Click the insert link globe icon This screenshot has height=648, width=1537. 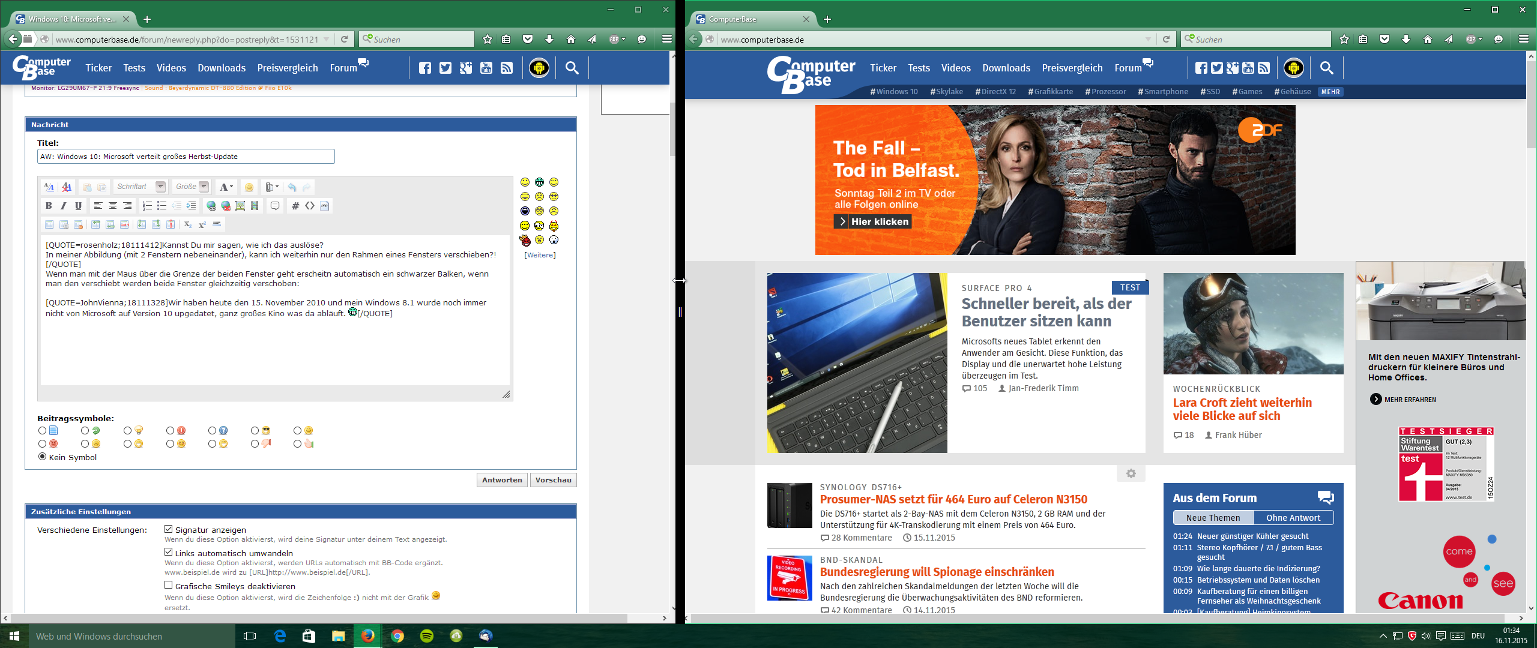pos(211,206)
